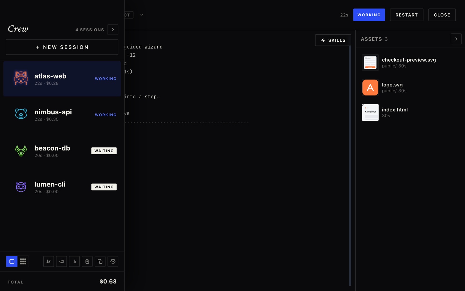The width and height of the screenshot is (465, 291).
Task: Click nimbus-api 22s · $0.35 details
Action: [x=46, y=119]
